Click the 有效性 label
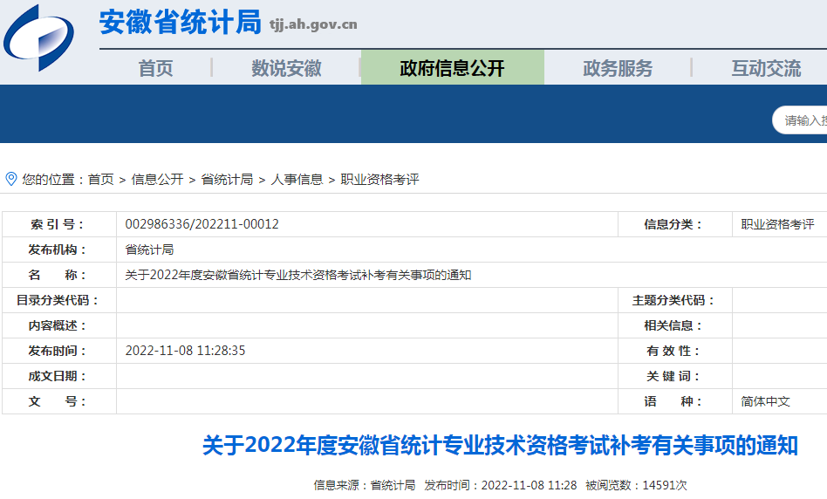This screenshot has width=827, height=499. click(673, 351)
